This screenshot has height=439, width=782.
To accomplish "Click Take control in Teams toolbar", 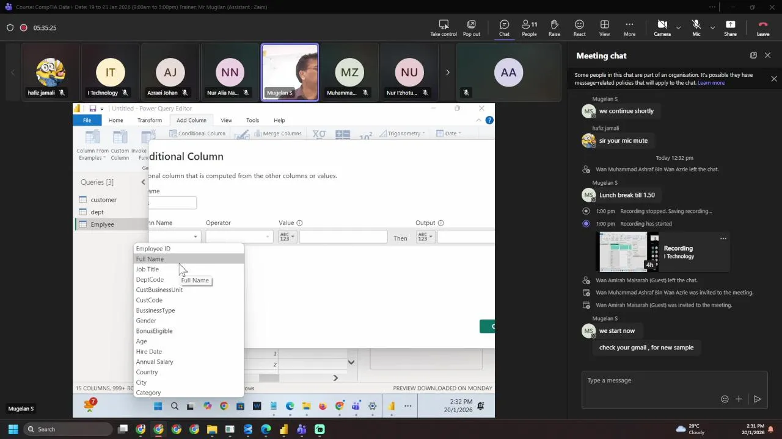I will (444, 28).
